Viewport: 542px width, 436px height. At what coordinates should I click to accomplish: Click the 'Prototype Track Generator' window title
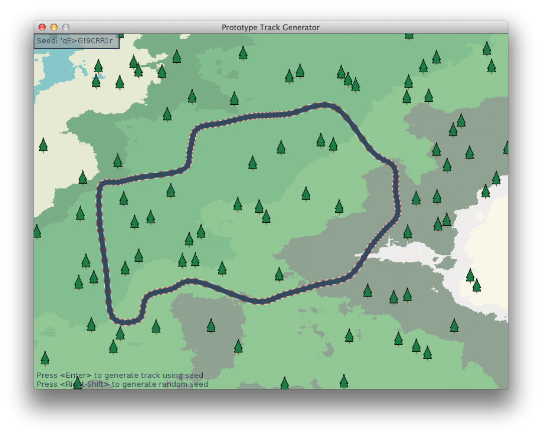coord(270,28)
